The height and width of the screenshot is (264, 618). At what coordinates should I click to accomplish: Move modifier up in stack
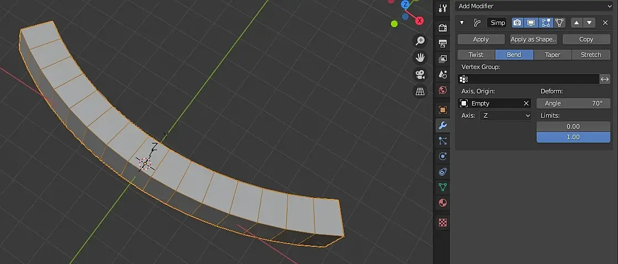577,23
